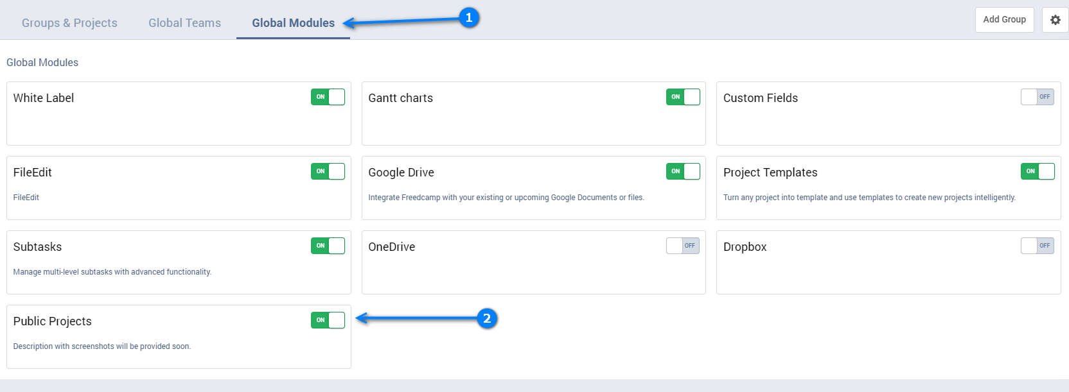The image size is (1069, 392).
Task: Disable the Project Templates toggle
Action: pos(1037,171)
